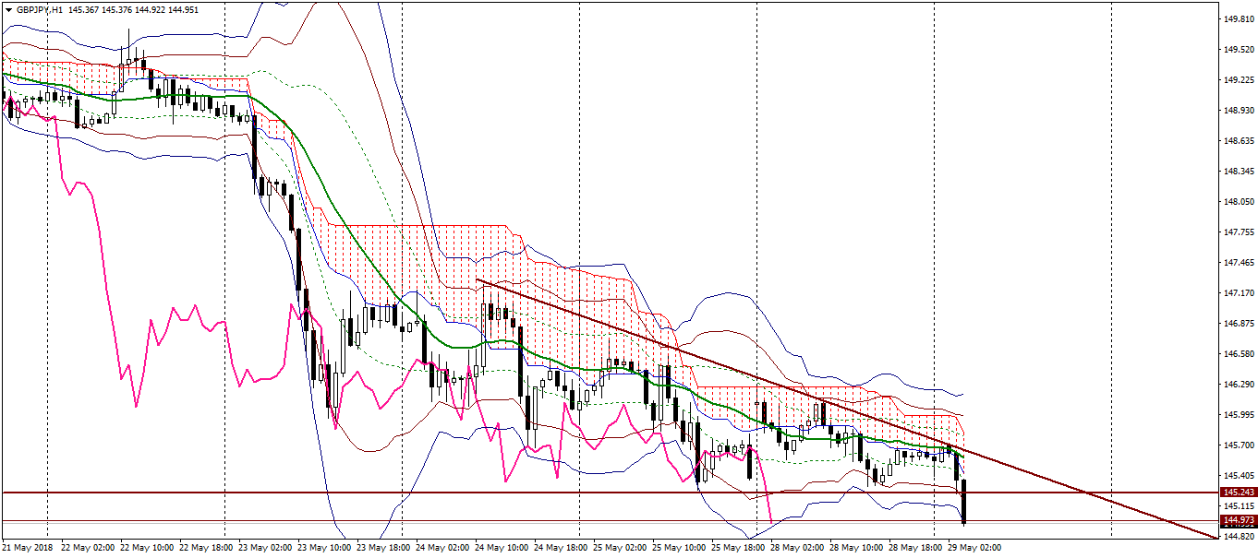Click the 24 May 02:00 time label
Screen dimensions: 1258x558
[441, 548]
